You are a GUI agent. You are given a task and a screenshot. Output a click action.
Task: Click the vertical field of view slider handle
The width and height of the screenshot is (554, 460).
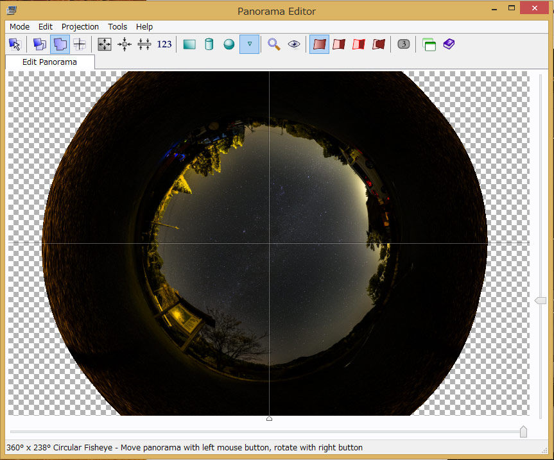541,300
